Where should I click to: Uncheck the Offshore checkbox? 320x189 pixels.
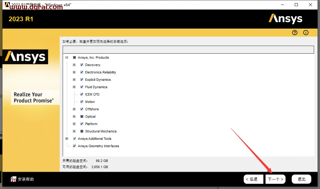pos(82,109)
